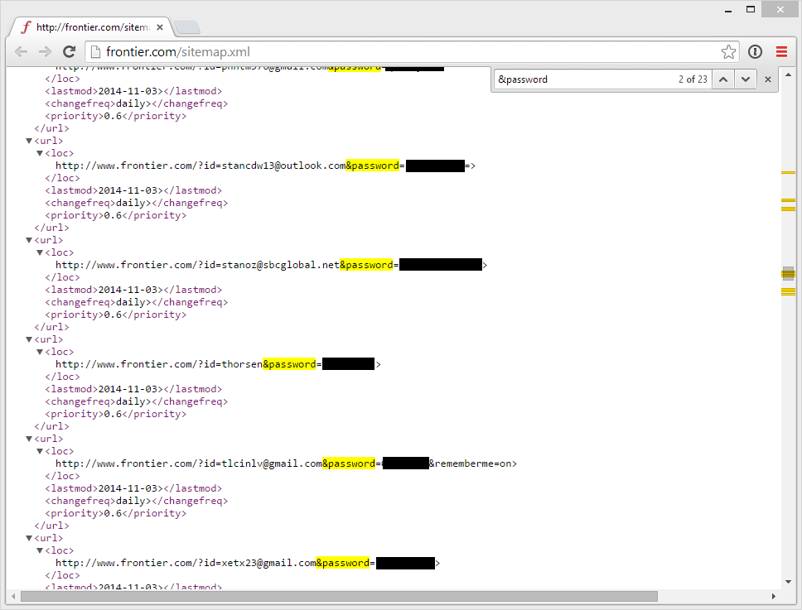Collapse the url node above the stancdw13 entry

[x=29, y=141]
